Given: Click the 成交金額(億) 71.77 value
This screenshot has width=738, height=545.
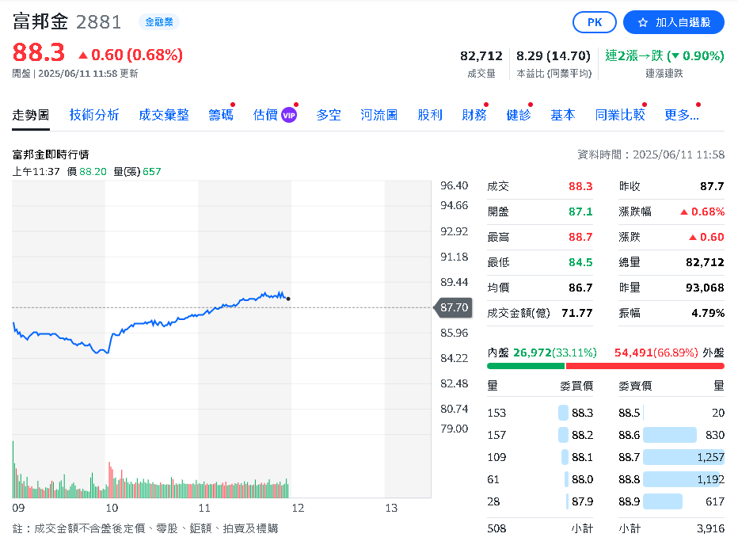Looking at the screenshot, I should click(x=577, y=313).
